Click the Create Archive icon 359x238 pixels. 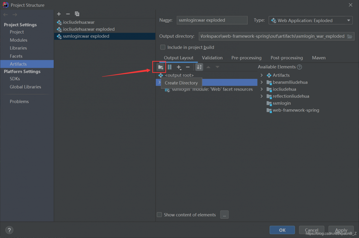point(170,67)
